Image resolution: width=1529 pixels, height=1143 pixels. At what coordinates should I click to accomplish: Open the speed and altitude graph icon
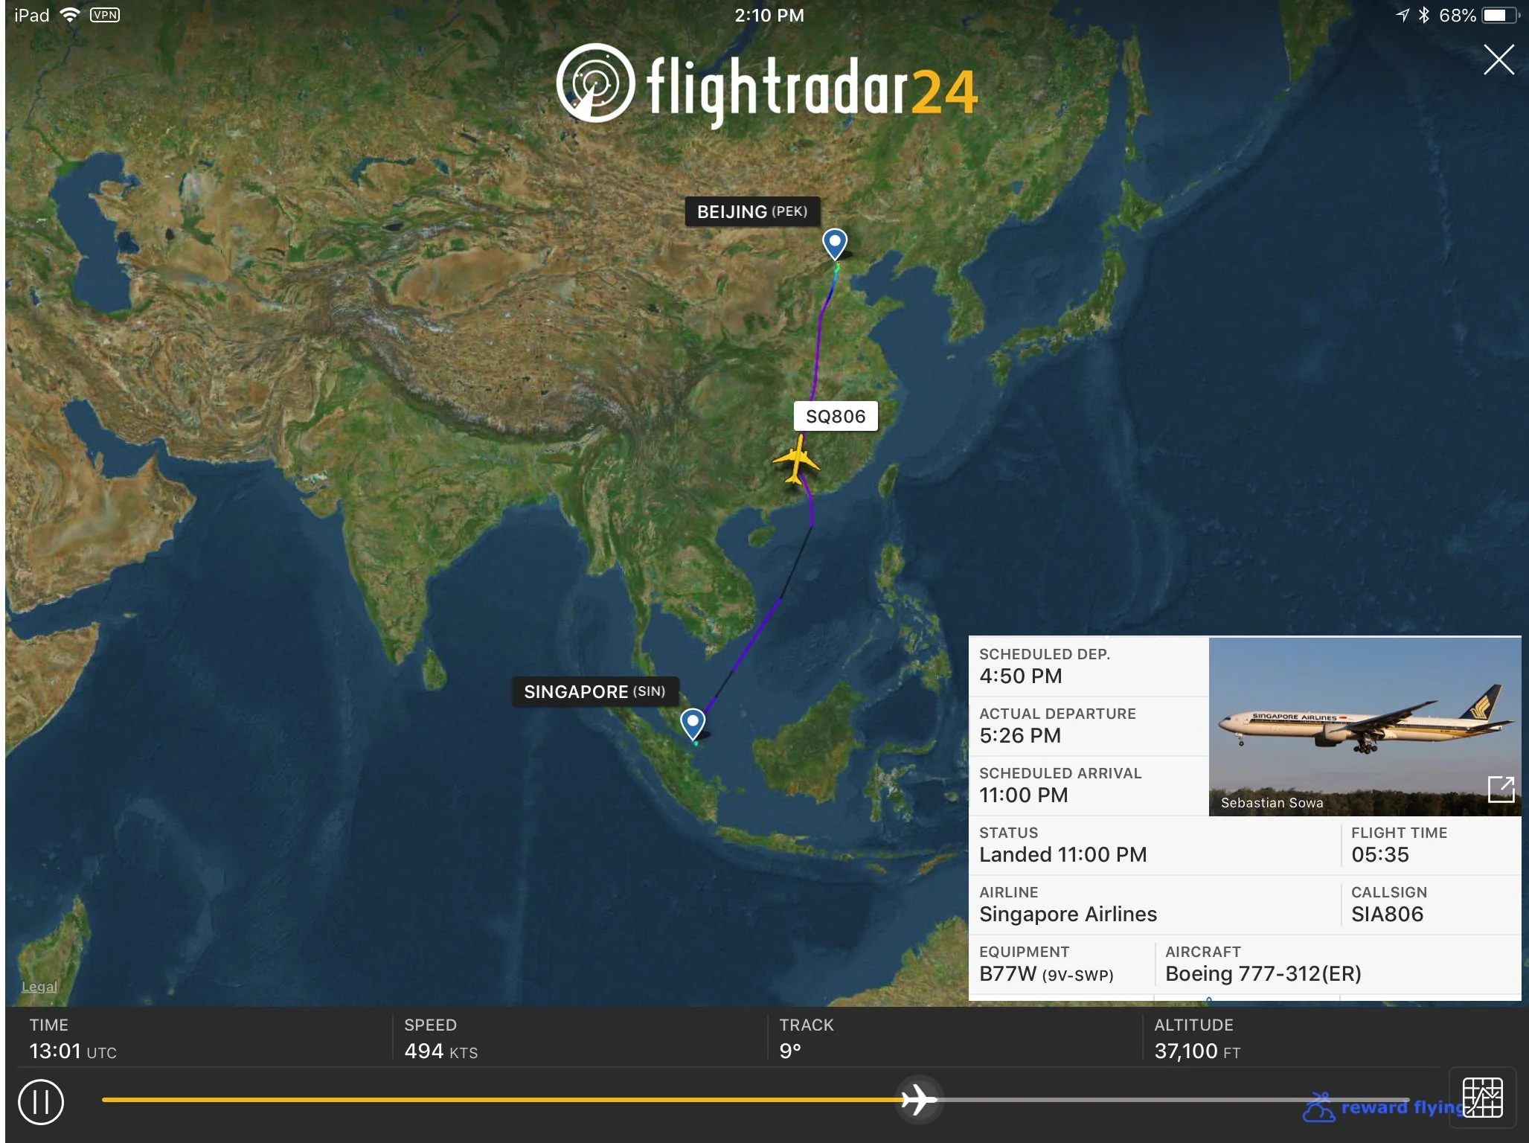tap(1482, 1097)
